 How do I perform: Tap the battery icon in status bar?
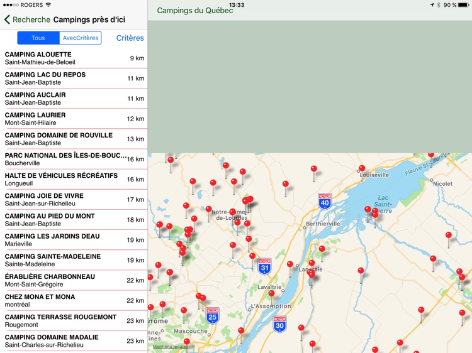pyautogui.click(x=464, y=5)
